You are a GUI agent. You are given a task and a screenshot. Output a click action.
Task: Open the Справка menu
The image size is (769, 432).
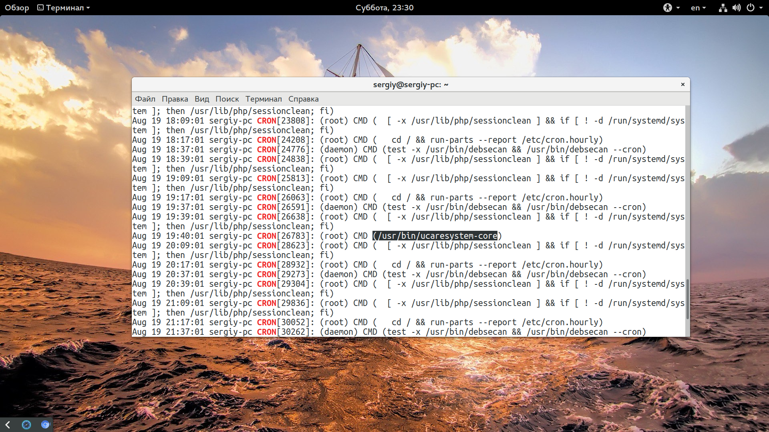[303, 99]
